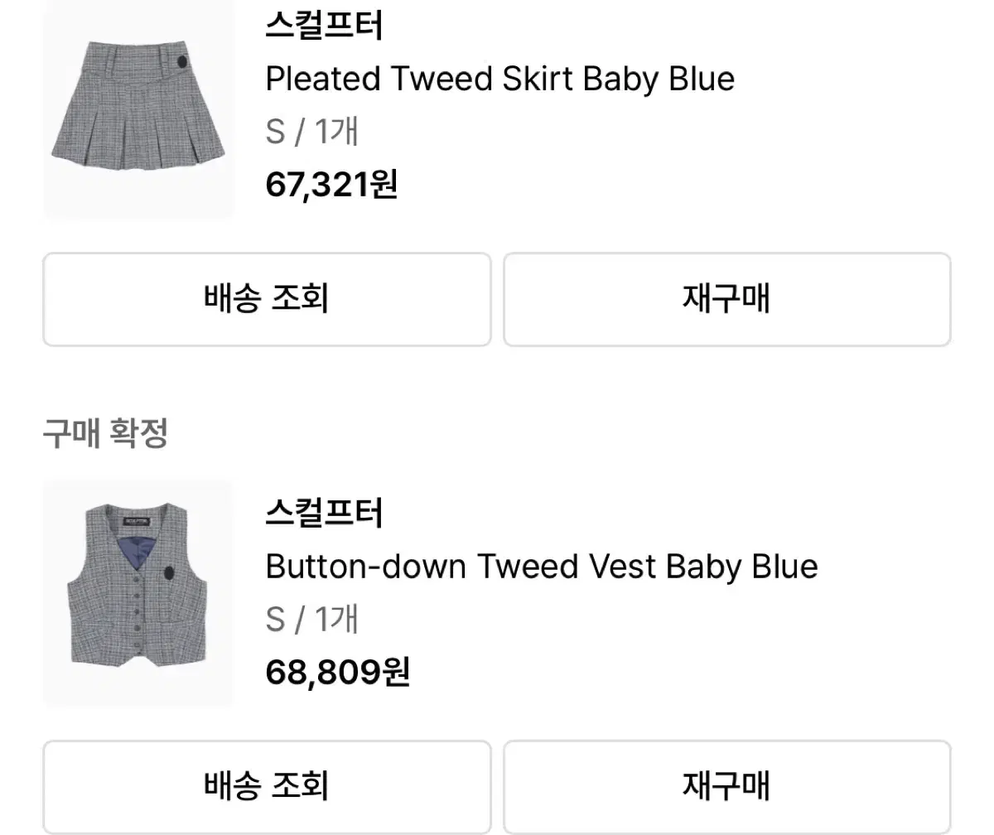Screen dimensions: 994x835
Task: Click 재구매 for the Pleated Tweed Skirt
Action: click(x=726, y=299)
